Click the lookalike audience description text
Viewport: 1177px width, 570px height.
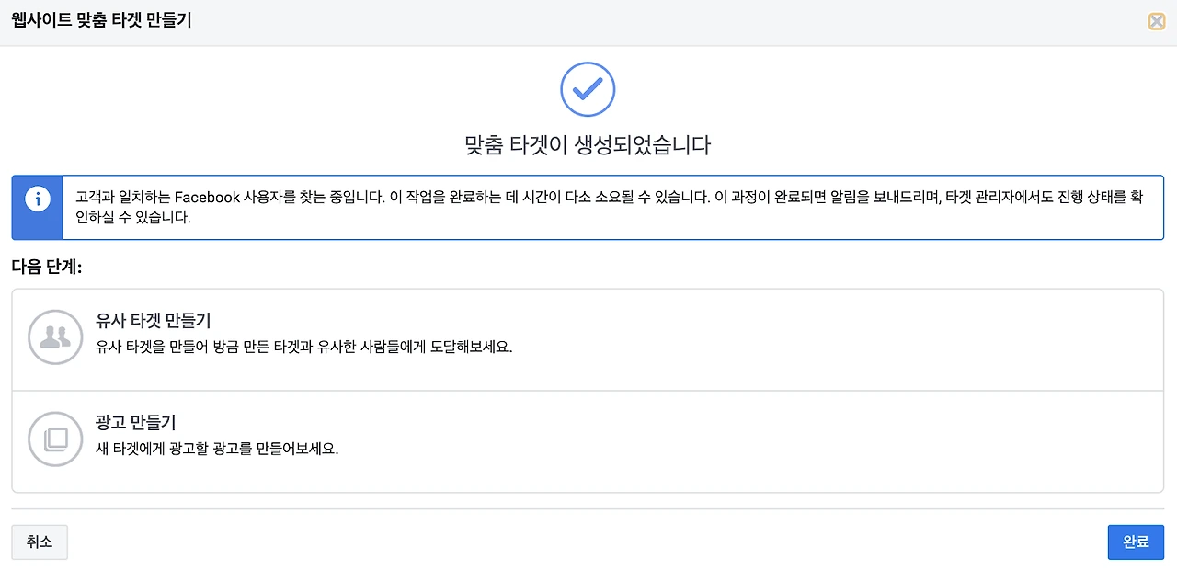point(303,348)
